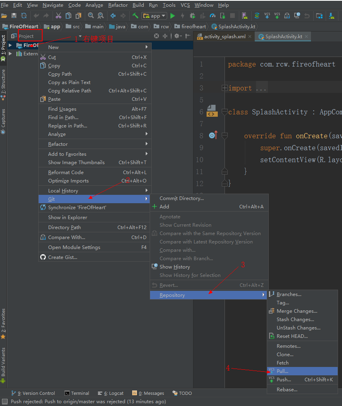Open the TODO tool window
The image size is (342, 406).
[182, 393]
